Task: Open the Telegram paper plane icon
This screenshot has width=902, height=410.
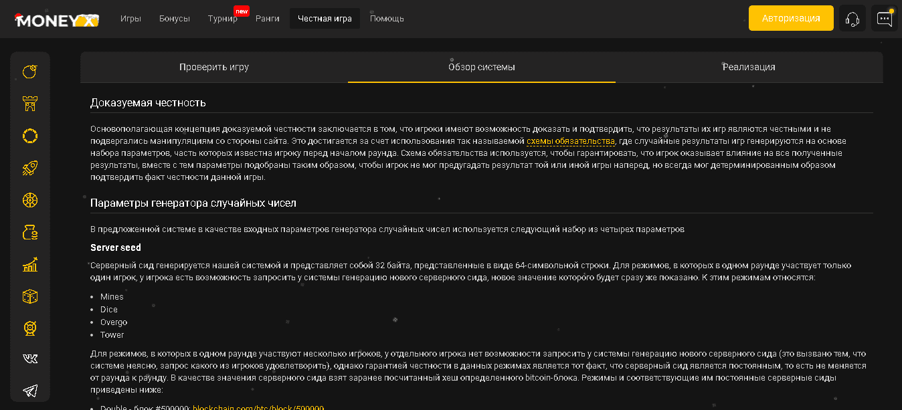Action: [x=30, y=390]
